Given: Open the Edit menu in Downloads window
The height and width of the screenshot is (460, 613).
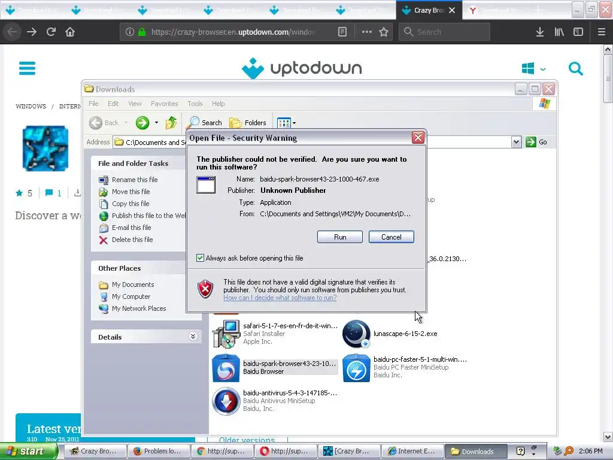Looking at the screenshot, I should tap(113, 104).
